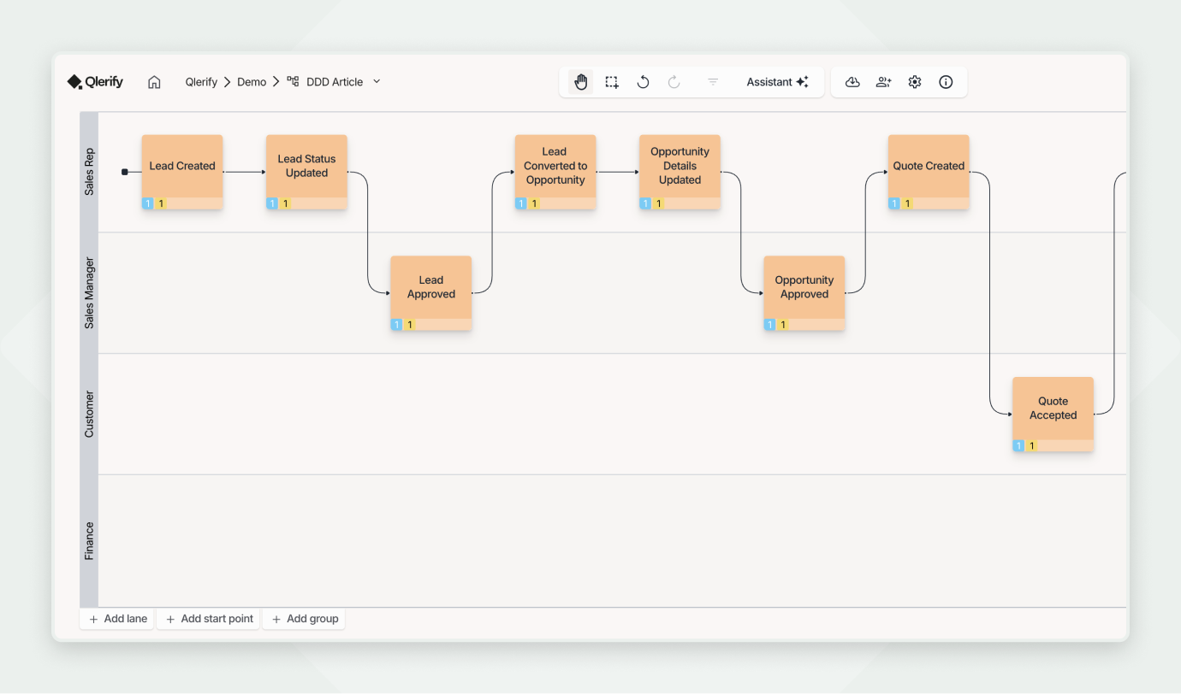This screenshot has height=694, width=1181.
Task: Click the workflow diagram icon beside DDD Article
Action: (293, 81)
